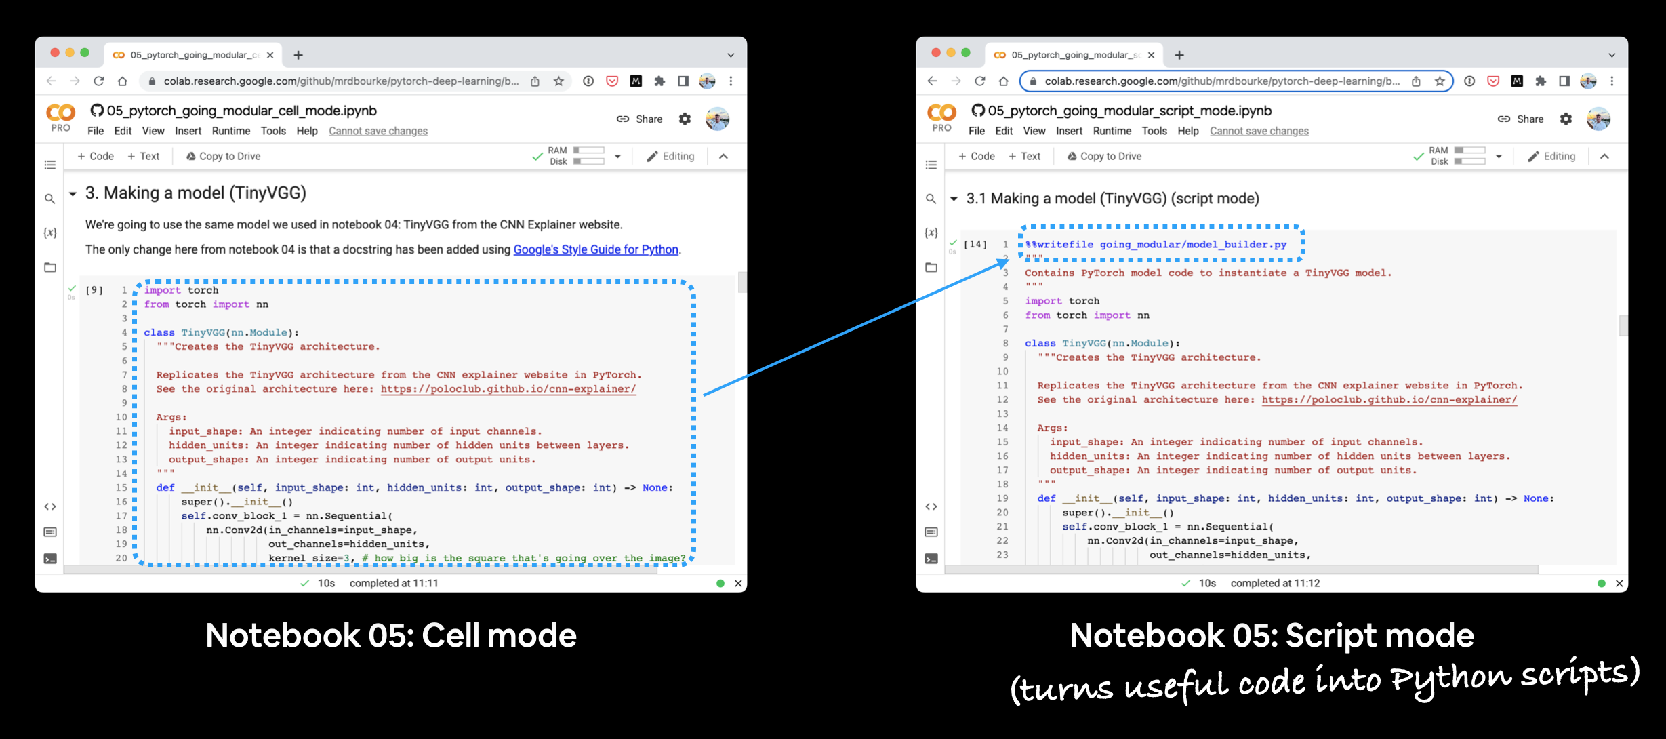Viewport: 1666px width, 739px height.
Task: Bookmark page with star in right browser
Action: (1439, 81)
